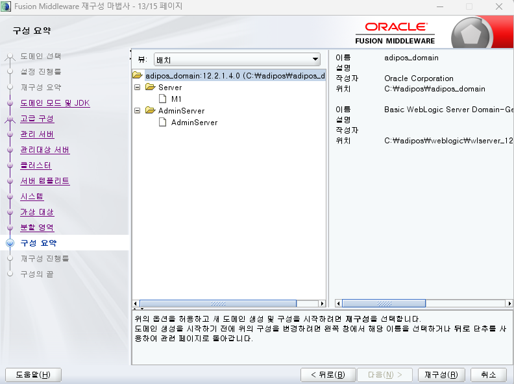Click the 도움말(H) button

[x=33, y=374]
